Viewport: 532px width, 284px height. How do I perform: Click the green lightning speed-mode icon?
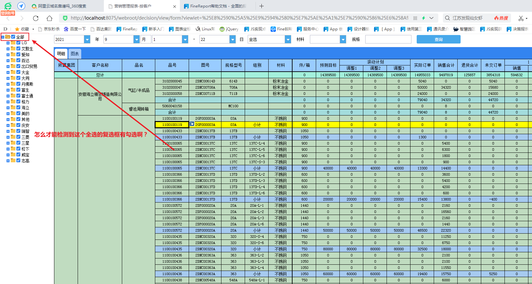click(424, 18)
